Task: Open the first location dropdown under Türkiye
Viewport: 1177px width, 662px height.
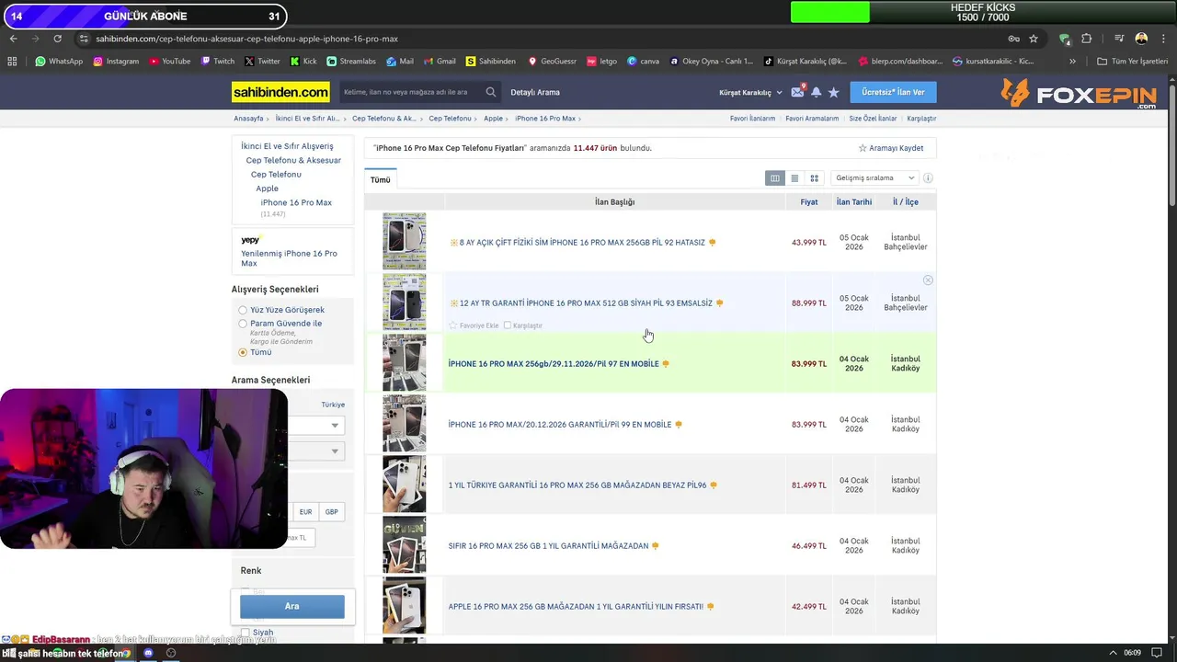Action: coord(315,425)
